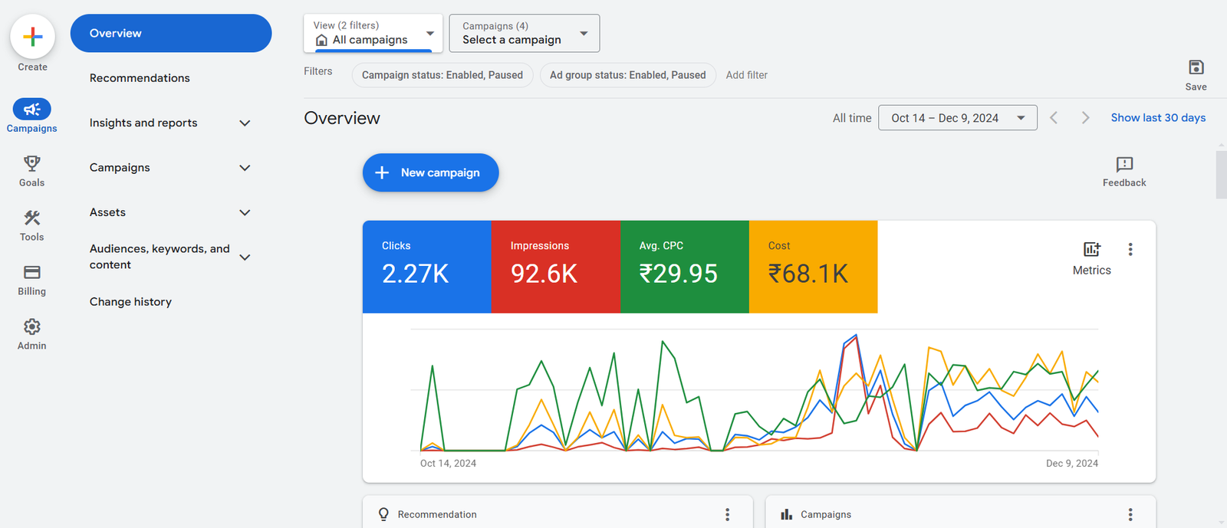Click the All time label

click(x=852, y=118)
